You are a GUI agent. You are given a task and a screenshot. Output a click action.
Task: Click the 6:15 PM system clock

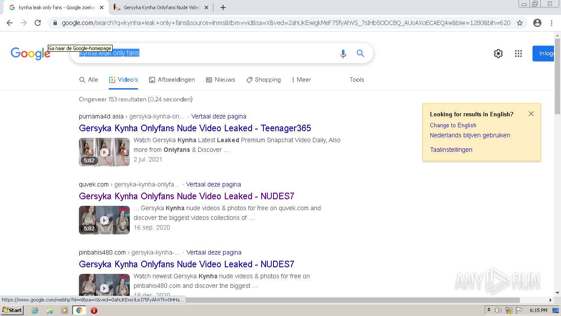click(x=538, y=310)
